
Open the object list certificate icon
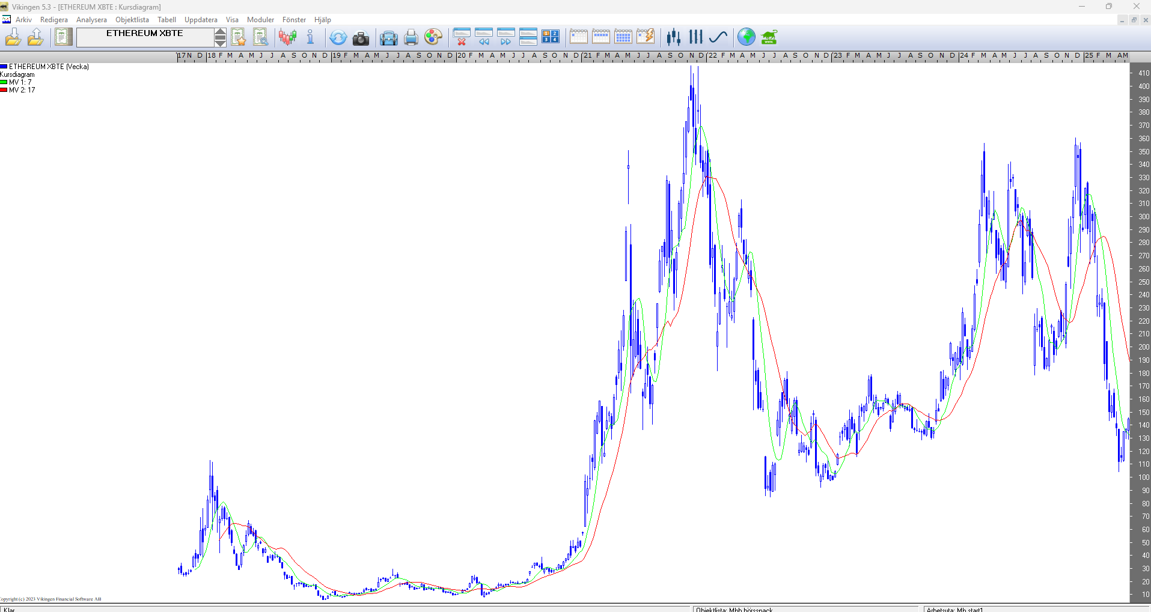pyautogui.click(x=63, y=37)
